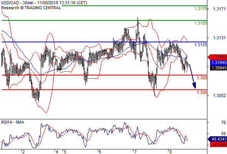Image resolution: width=227 pixels, height=154 pixels.
Task: Click the day 2 marker on time axis
Action: tap(23, 152)
